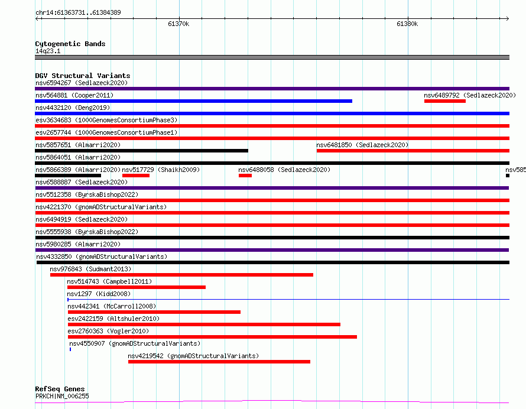The width and height of the screenshot is (526, 409).
Task: Select nsv4219542 (gnomADStructuralVariants) red bar
Action: [x=219, y=362]
